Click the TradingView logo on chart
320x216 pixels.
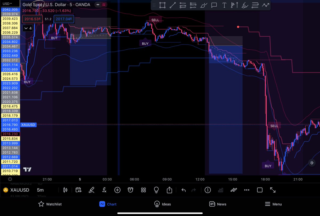point(27,169)
